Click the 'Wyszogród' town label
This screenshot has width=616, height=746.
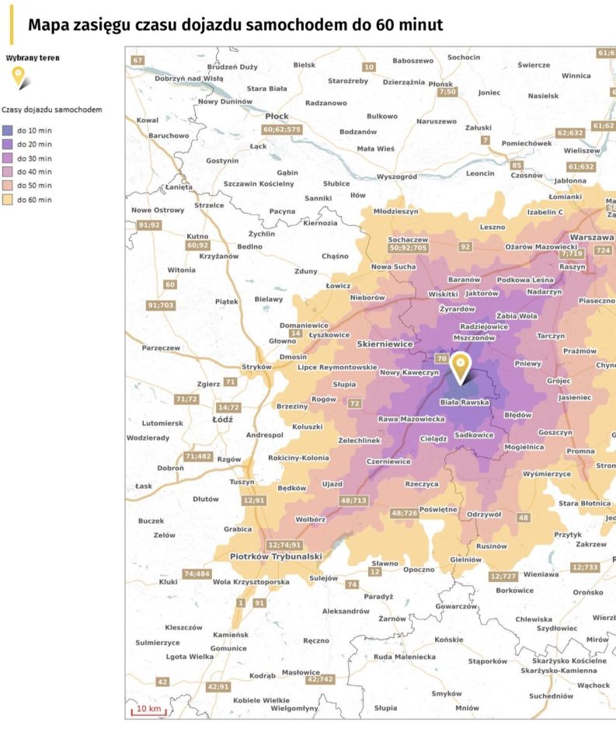click(x=397, y=176)
